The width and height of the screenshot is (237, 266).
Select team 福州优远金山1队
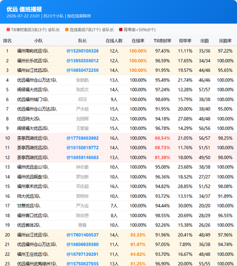(x=33, y=167)
